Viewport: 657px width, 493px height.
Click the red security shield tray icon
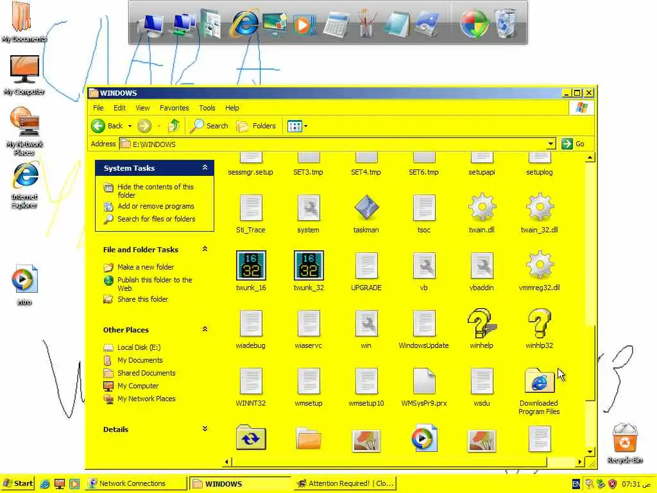point(613,484)
